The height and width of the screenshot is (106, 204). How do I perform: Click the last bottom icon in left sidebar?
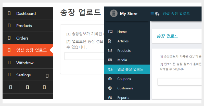pos(44,87)
